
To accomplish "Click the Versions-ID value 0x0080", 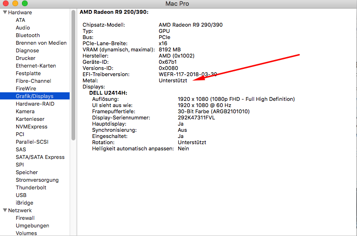I will coord(168,68).
